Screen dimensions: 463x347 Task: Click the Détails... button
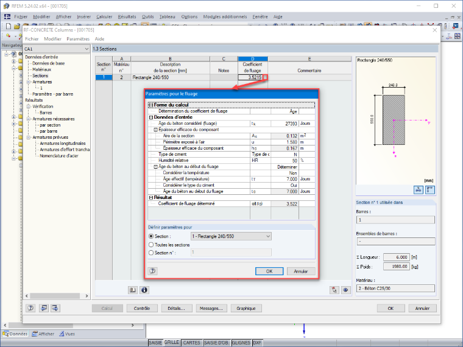176,309
